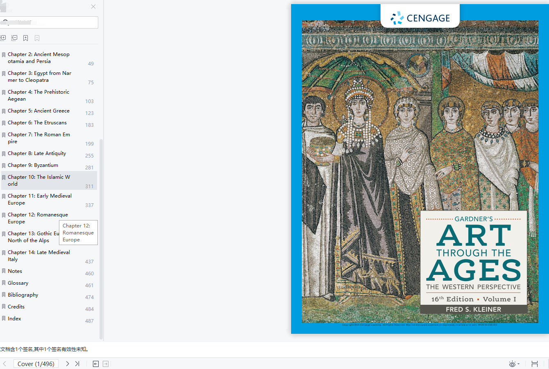Go to previous page arrow
Image resolution: width=549 pixels, height=369 pixels.
pyautogui.click(x=5, y=364)
